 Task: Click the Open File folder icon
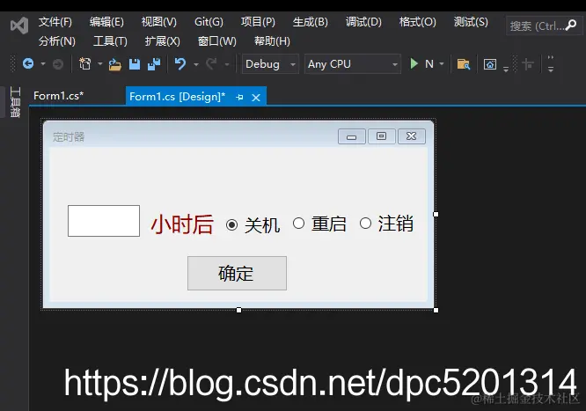[114, 64]
